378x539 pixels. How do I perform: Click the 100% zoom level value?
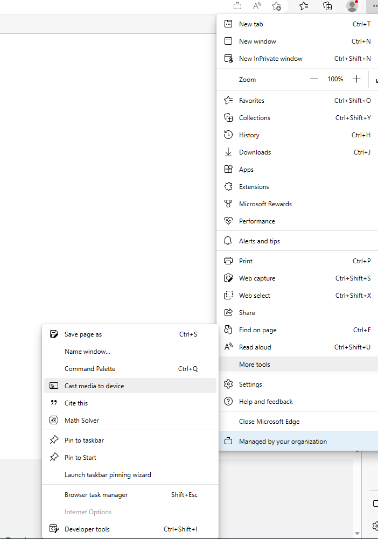point(335,79)
